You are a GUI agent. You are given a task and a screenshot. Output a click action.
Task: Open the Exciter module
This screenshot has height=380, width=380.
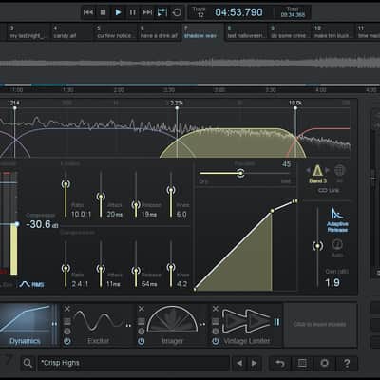[99, 325]
